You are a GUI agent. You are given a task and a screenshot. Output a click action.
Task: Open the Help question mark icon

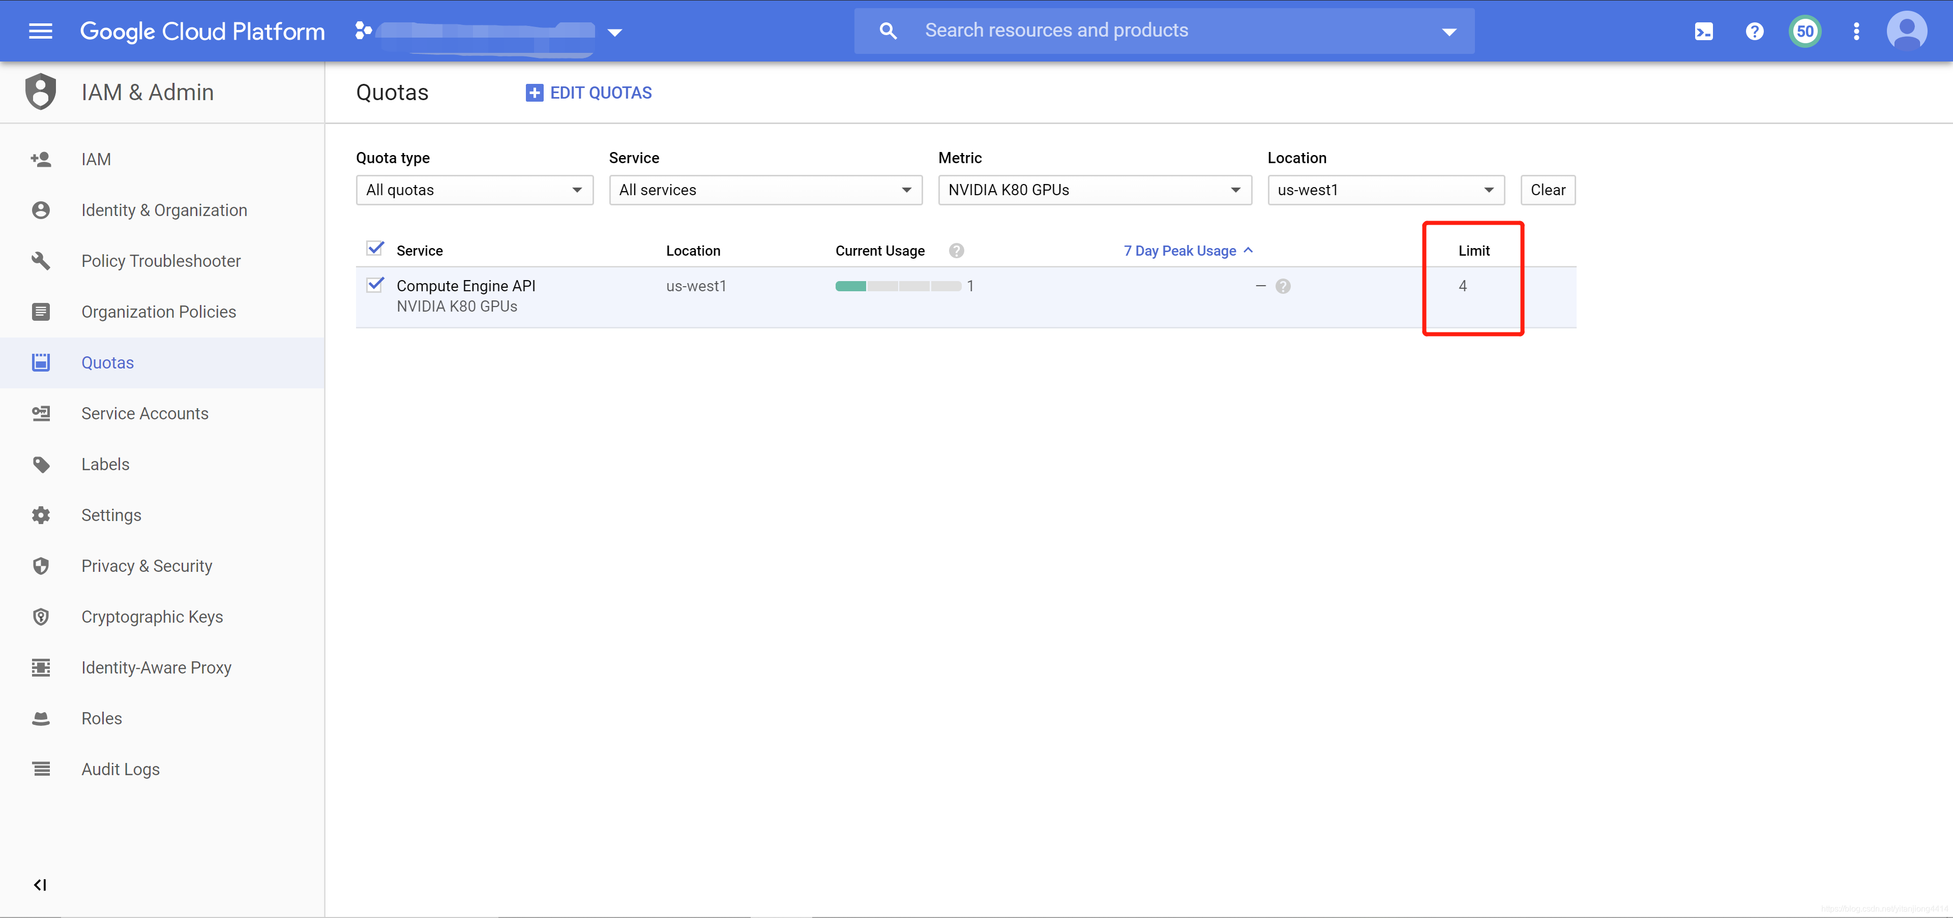(x=1754, y=32)
